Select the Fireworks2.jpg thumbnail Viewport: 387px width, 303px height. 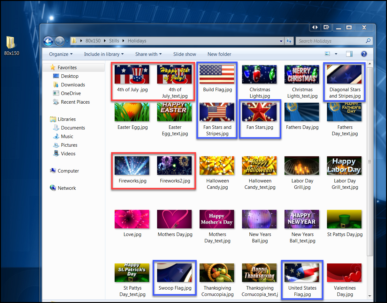pyautogui.click(x=174, y=166)
